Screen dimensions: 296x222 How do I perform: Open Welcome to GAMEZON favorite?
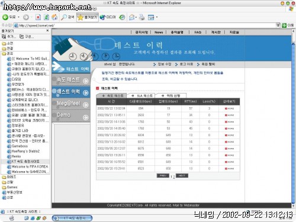(28, 172)
